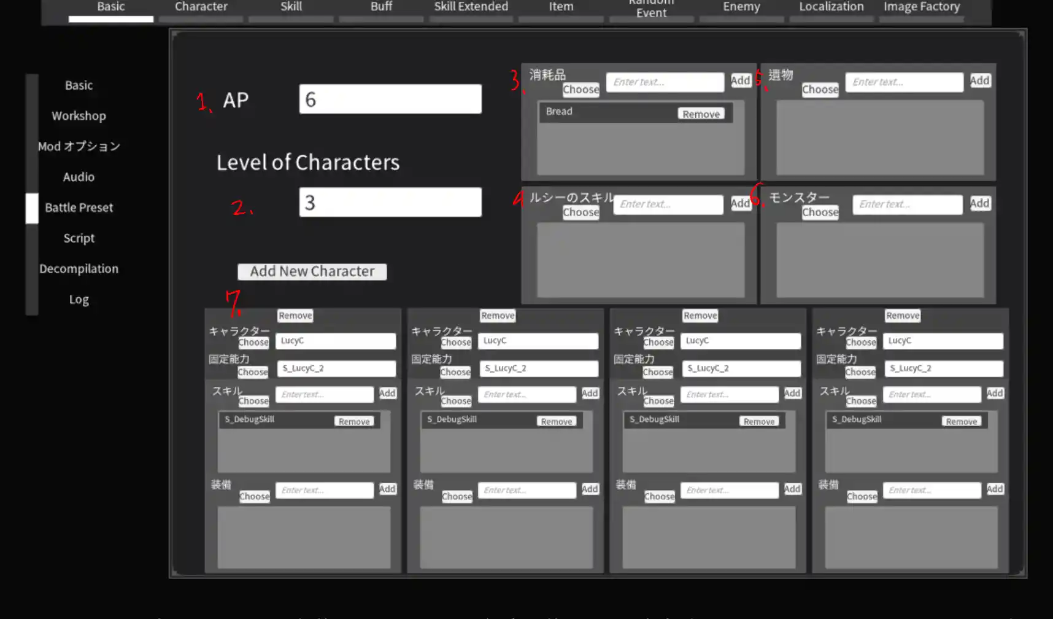
Task: Click Choose for キャラクター in first card
Action: [x=253, y=343]
